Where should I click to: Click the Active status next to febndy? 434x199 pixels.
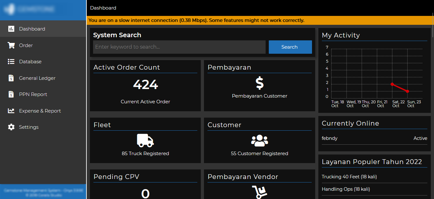coord(420,138)
